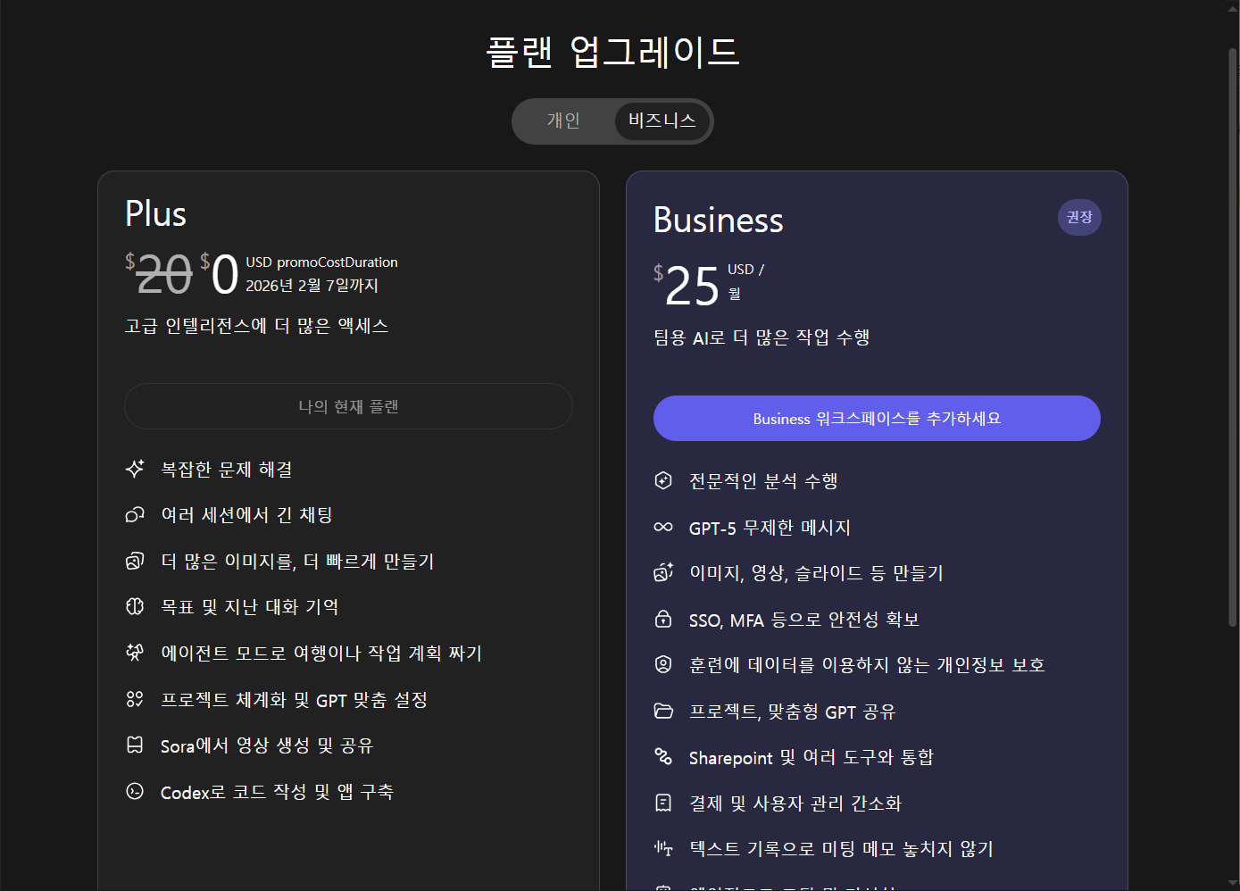This screenshot has width=1240, height=891.
Task: Click 프로젝트 체계화 및 GPT 맞춤 설정 text
Action: pos(294,699)
